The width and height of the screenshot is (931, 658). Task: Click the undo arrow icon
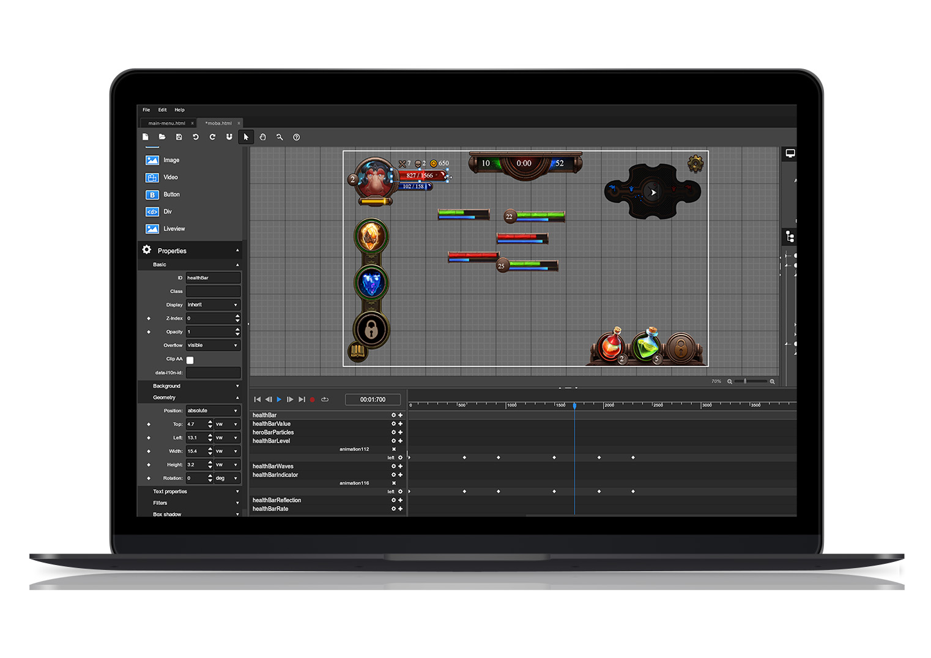coord(195,137)
